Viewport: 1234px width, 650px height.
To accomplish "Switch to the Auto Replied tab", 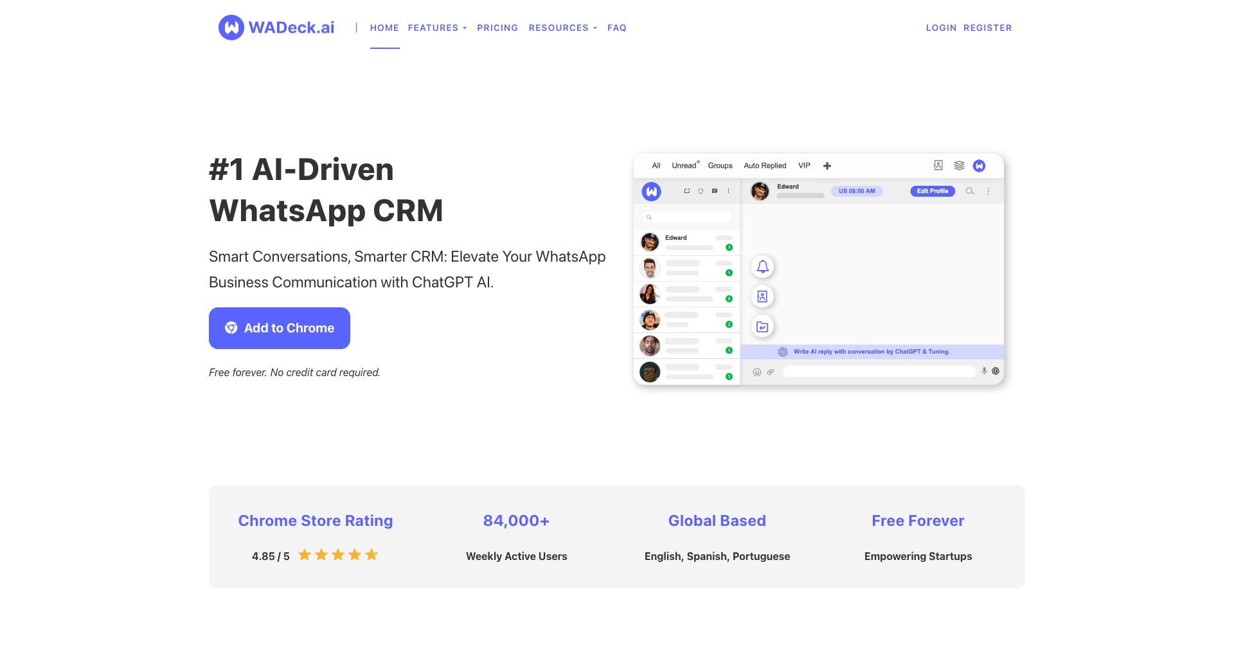I will [765, 166].
